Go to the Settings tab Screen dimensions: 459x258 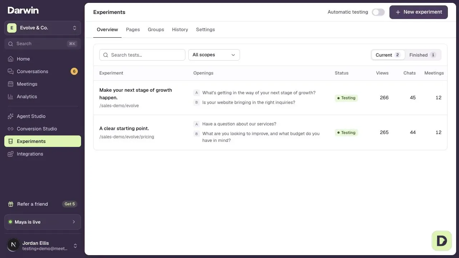pyautogui.click(x=205, y=29)
